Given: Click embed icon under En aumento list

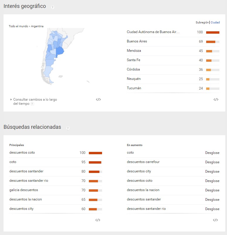Looking at the screenshot, I should [x=215, y=220].
